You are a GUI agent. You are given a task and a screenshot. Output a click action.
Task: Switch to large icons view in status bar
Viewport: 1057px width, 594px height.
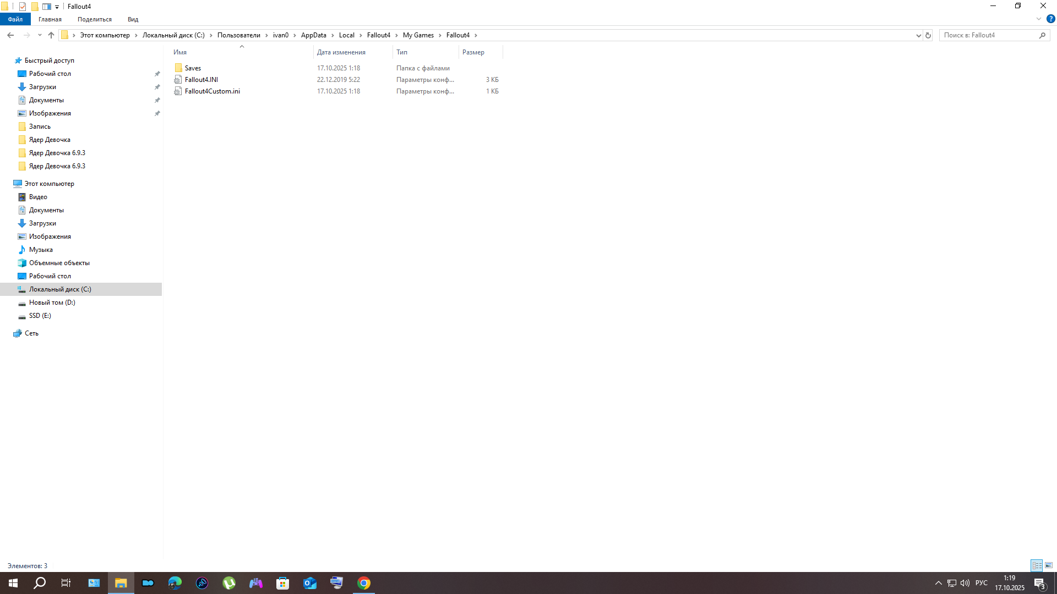click(1049, 565)
